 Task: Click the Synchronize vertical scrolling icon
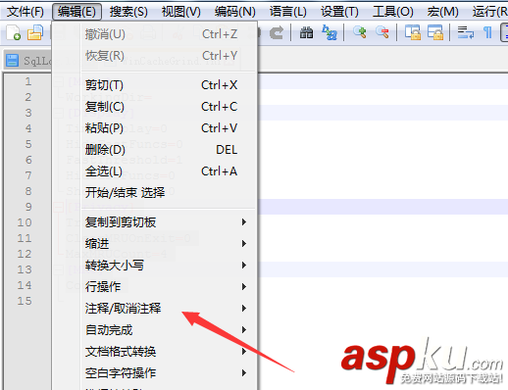click(x=413, y=32)
